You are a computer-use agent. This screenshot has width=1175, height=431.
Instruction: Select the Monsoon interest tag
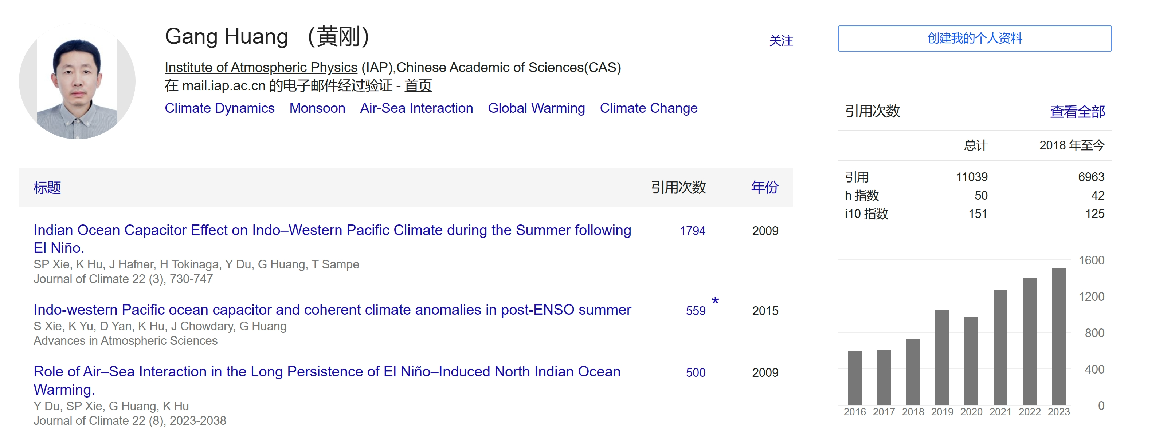(x=317, y=108)
